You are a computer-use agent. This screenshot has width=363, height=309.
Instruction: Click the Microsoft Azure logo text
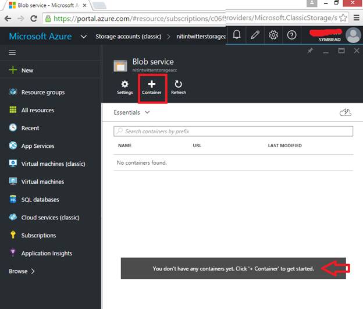tap(40, 36)
